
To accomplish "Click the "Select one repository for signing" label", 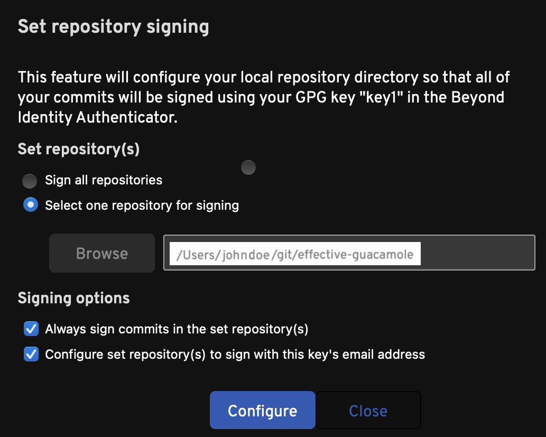I will 142,205.
